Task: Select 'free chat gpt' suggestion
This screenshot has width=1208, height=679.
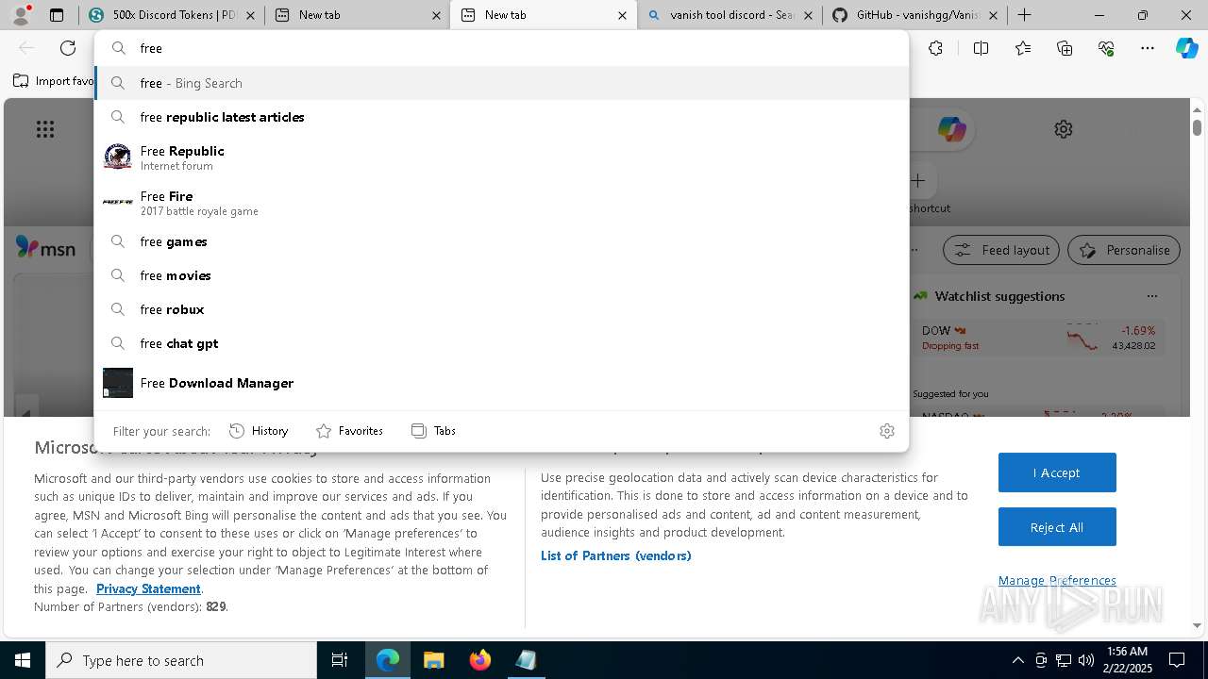Action: pos(501,343)
